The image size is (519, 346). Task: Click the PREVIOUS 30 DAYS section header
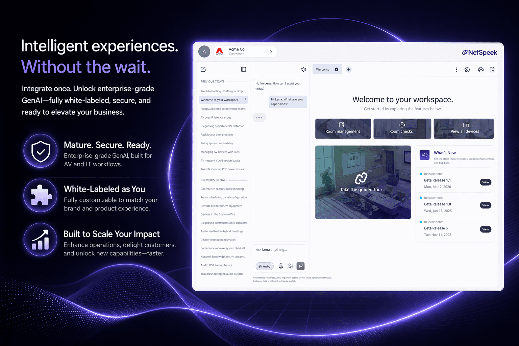pyautogui.click(x=214, y=180)
